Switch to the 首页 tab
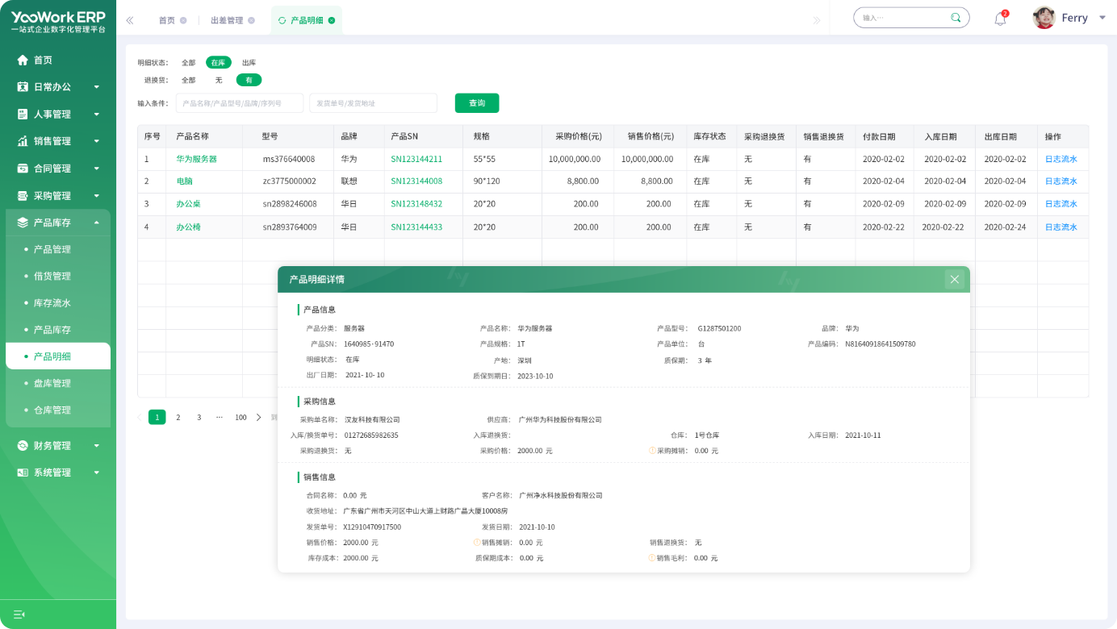This screenshot has width=1117, height=629. point(166,20)
